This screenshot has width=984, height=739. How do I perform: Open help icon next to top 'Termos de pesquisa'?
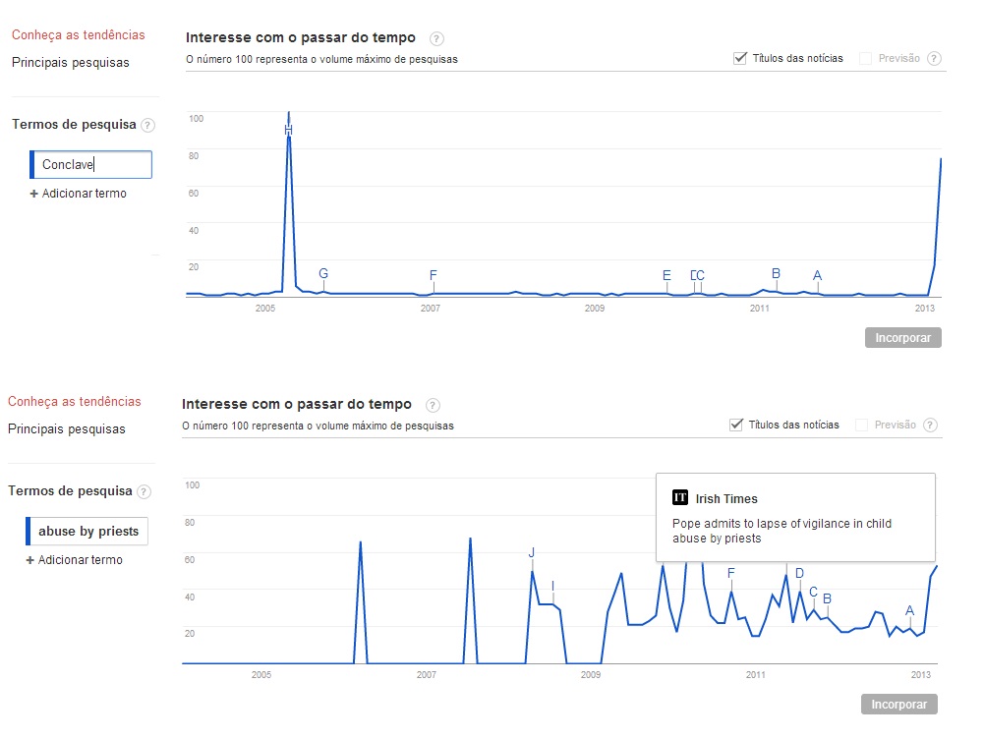click(148, 125)
